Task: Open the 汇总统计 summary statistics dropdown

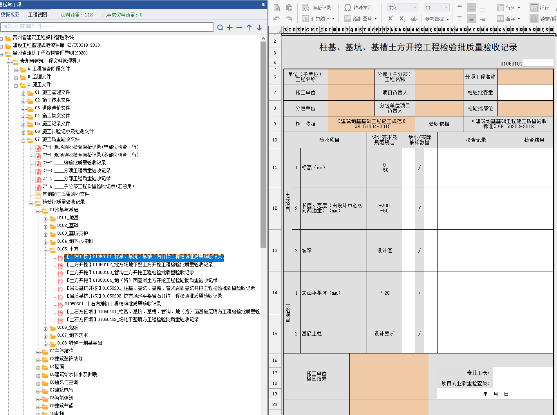Action: pos(318,18)
